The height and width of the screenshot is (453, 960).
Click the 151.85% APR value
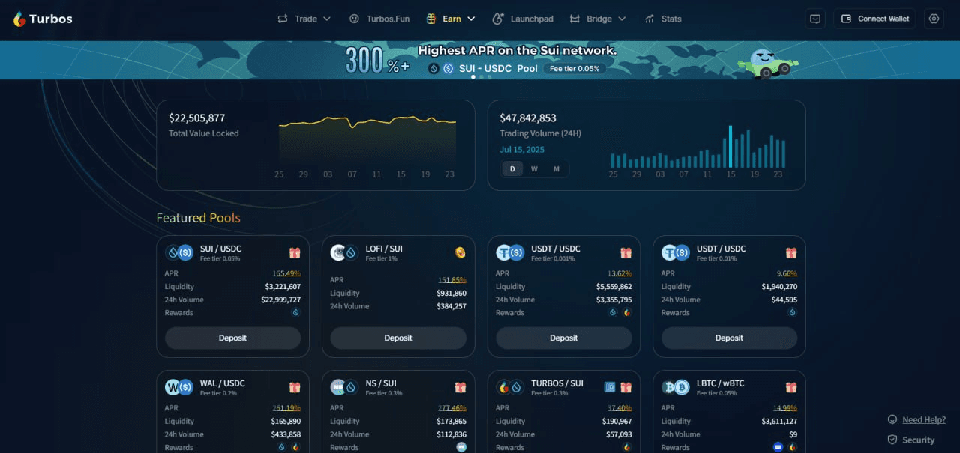click(452, 280)
